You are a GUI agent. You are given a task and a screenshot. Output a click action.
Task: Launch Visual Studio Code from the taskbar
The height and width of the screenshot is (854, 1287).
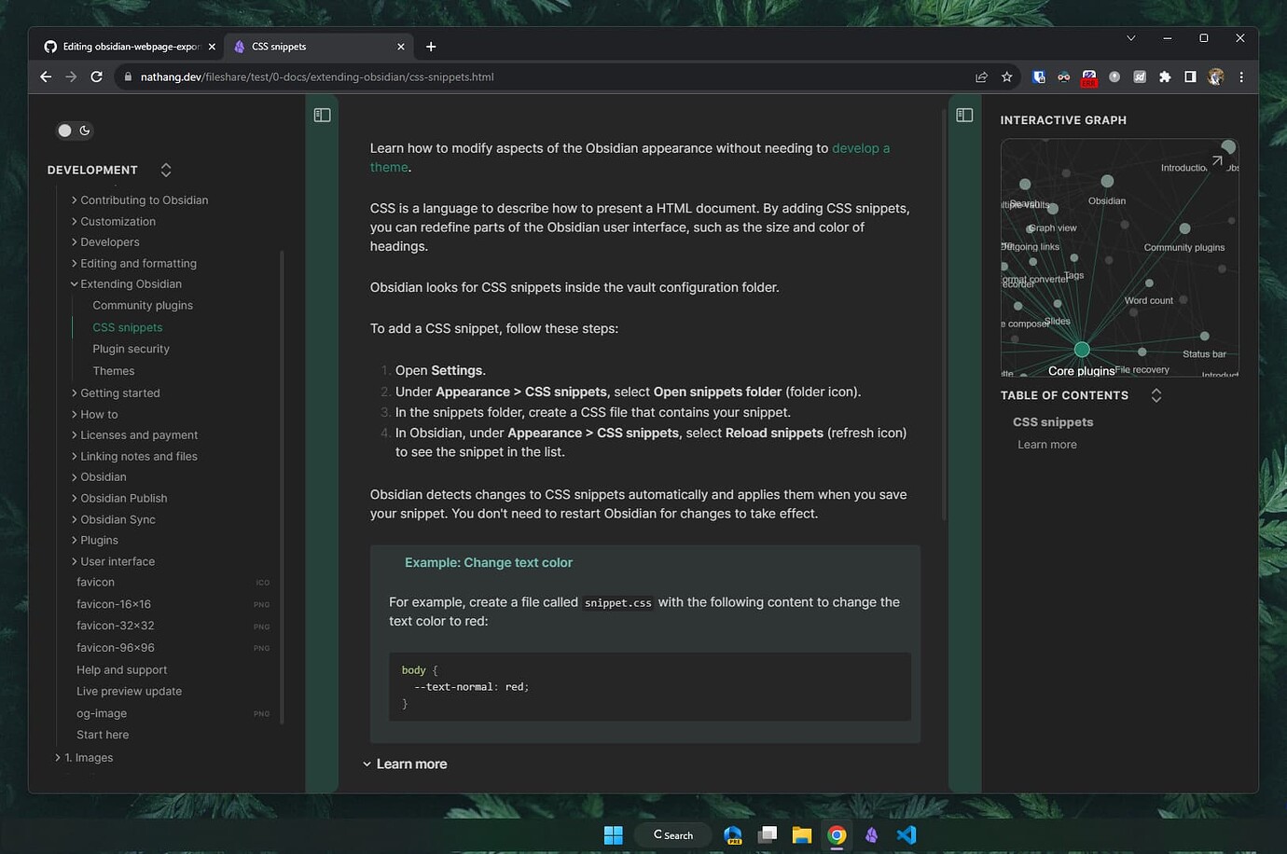click(x=906, y=834)
